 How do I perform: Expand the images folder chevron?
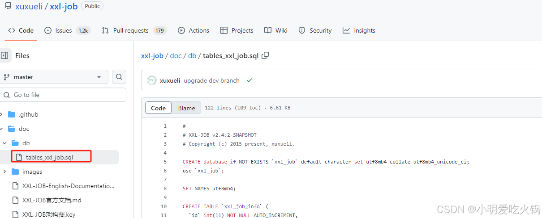pos(4,172)
